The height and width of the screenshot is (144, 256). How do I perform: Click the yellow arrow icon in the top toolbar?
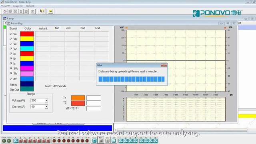50,11
